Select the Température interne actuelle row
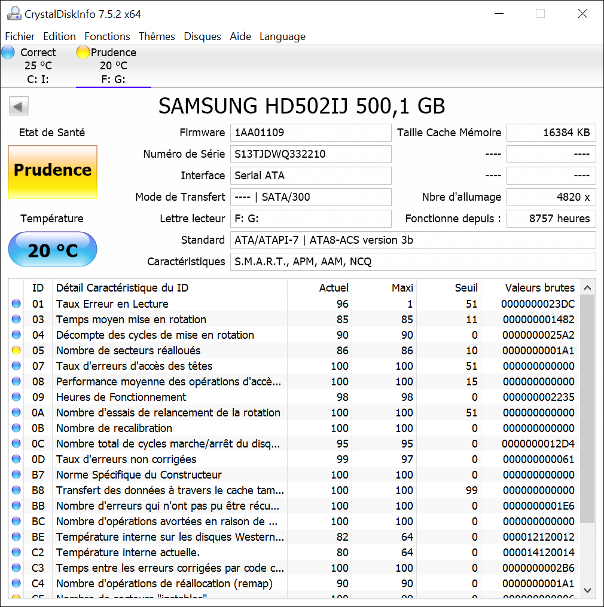This screenshot has width=604, height=607. [x=293, y=553]
